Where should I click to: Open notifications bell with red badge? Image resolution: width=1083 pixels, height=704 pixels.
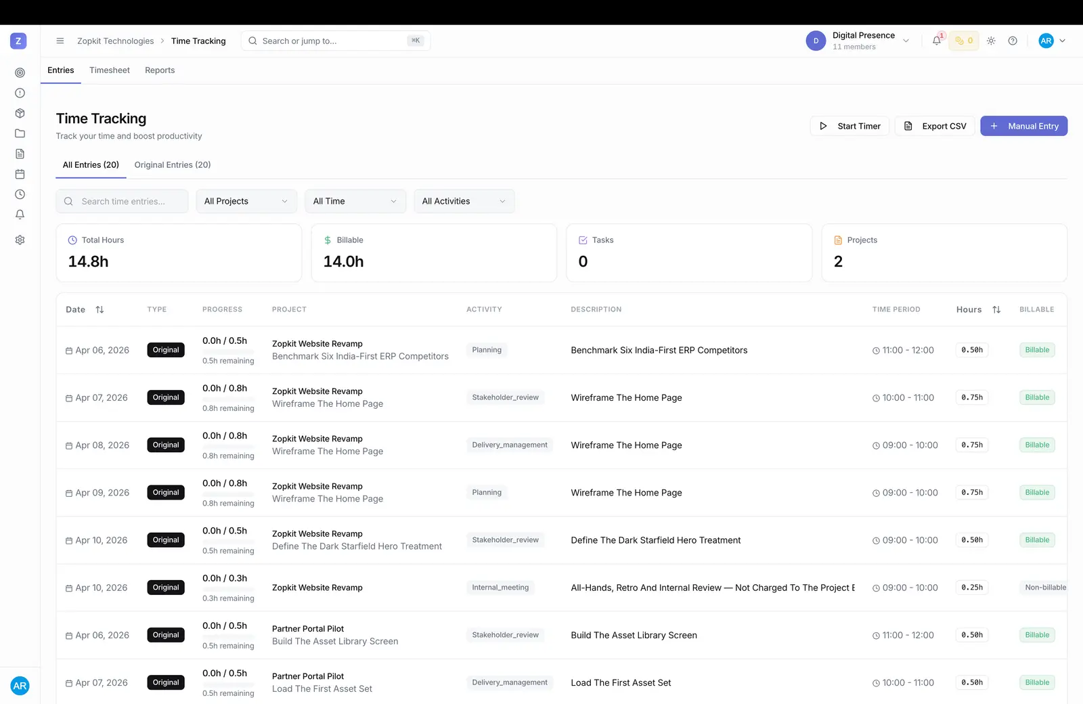point(937,41)
